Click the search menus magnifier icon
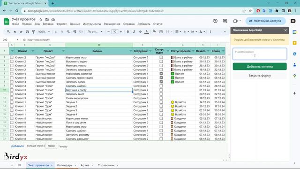 pos(8,31)
